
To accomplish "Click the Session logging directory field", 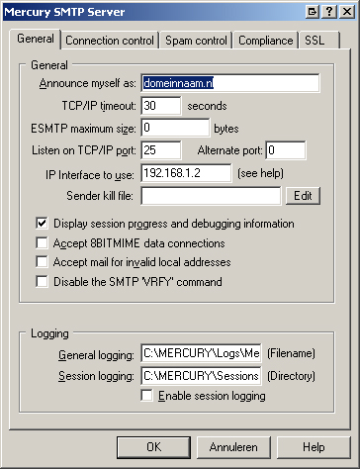I will point(201,376).
